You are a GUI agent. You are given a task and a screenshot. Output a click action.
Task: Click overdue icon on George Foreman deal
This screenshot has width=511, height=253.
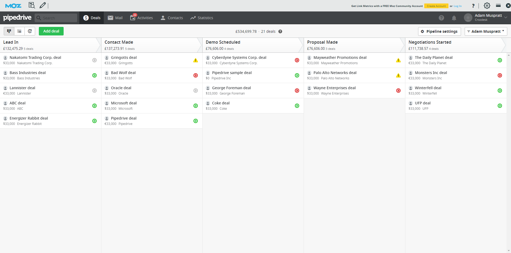pyautogui.click(x=297, y=91)
